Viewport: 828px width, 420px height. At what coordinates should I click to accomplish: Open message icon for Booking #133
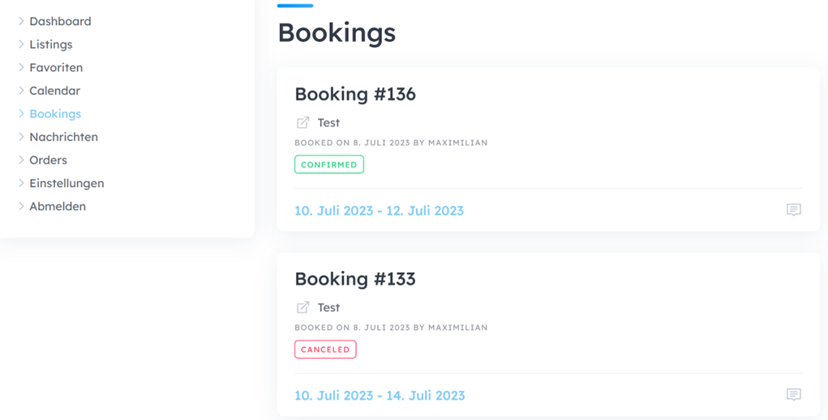point(793,395)
